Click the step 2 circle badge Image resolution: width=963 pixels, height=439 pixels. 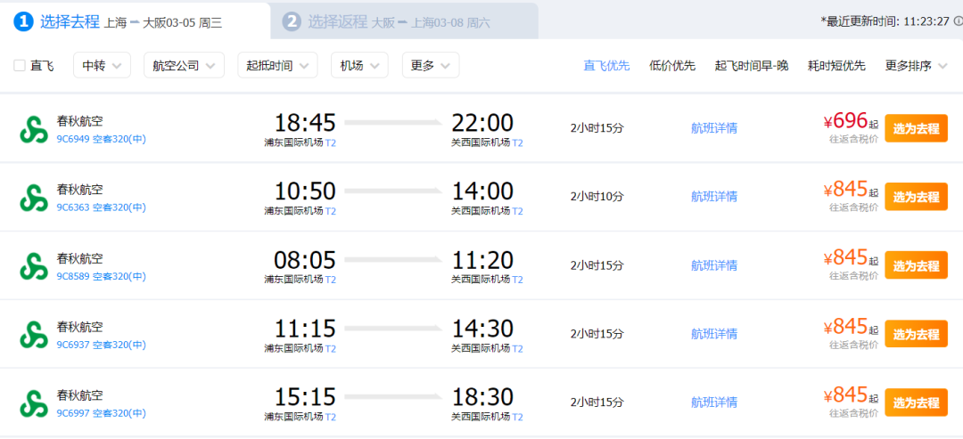point(292,21)
